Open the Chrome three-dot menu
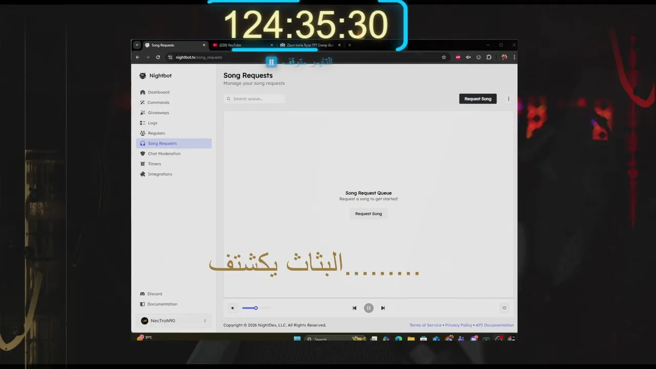The height and width of the screenshot is (369, 656). pyautogui.click(x=514, y=57)
